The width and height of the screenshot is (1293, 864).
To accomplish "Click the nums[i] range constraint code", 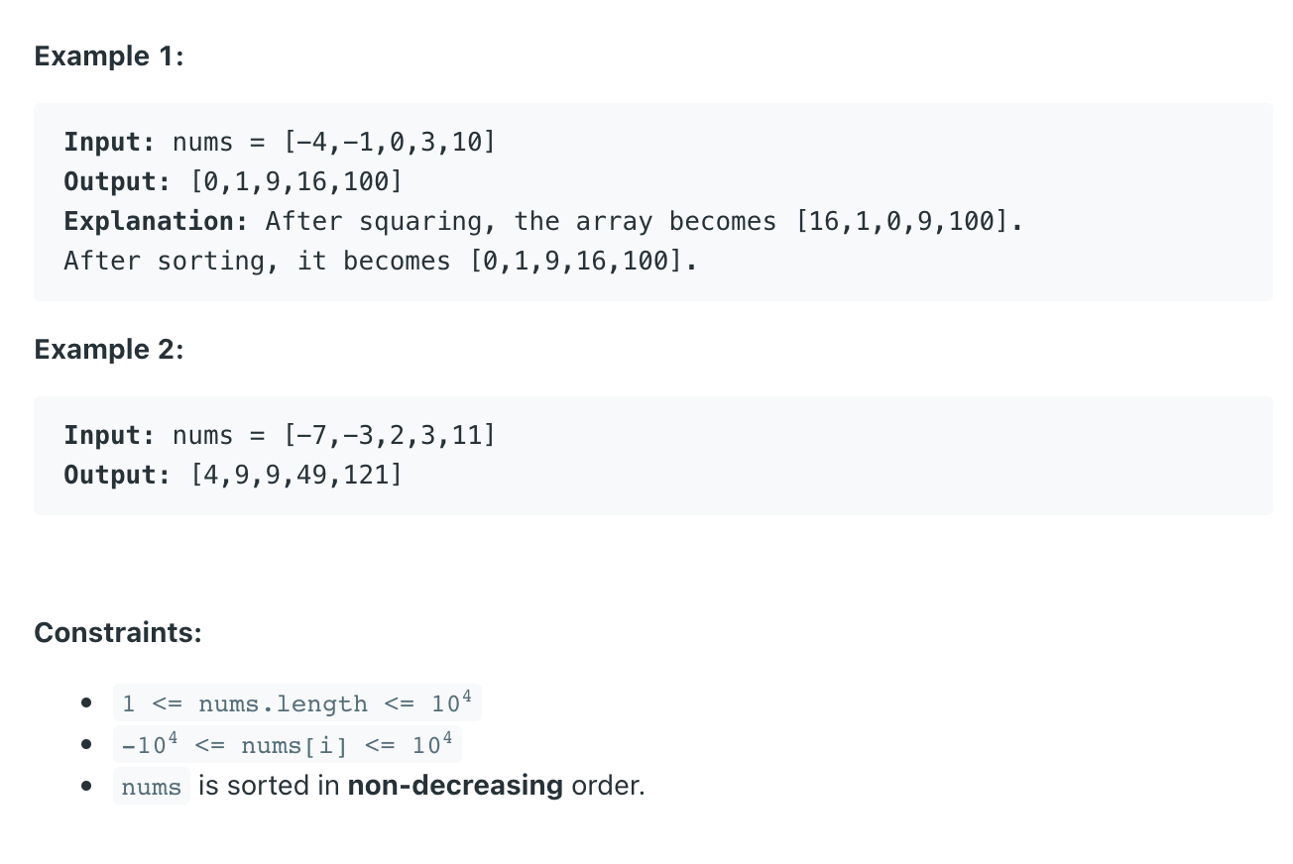I will coord(288,744).
